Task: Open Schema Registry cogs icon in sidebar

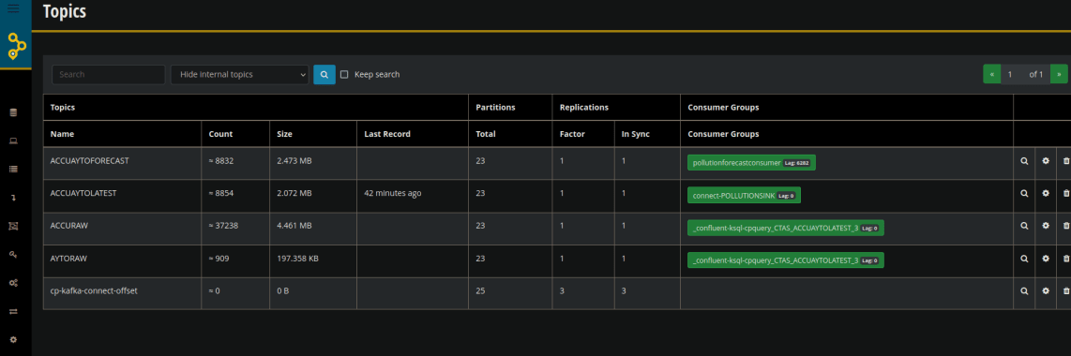Action: pos(13,282)
